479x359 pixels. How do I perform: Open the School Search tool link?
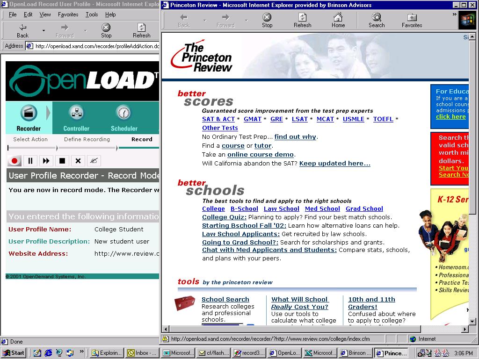point(225,300)
